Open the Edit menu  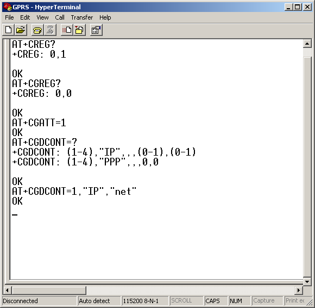[25, 17]
